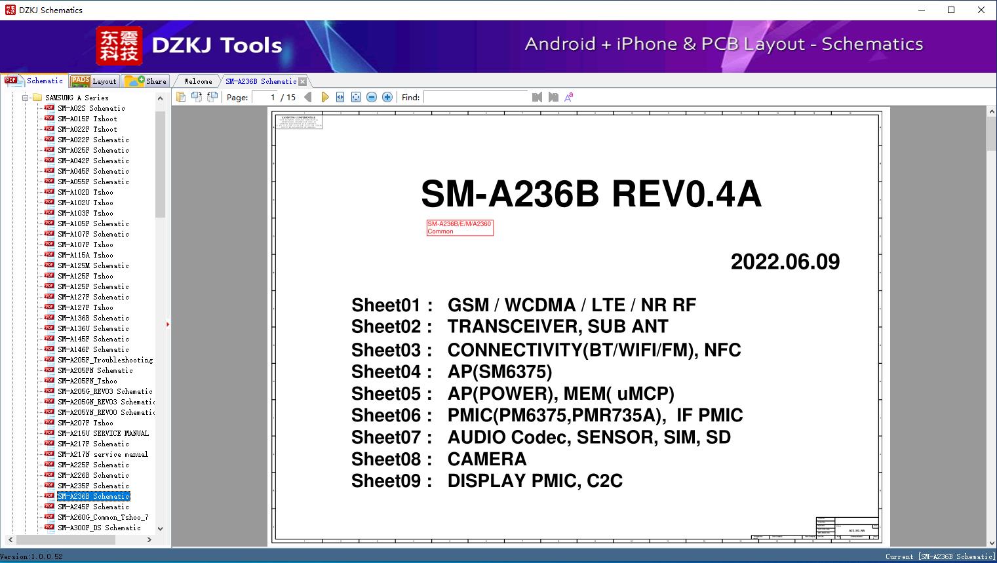The image size is (997, 563).
Task: Open SM-A115A Tshoo entry
Action: click(x=85, y=255)
